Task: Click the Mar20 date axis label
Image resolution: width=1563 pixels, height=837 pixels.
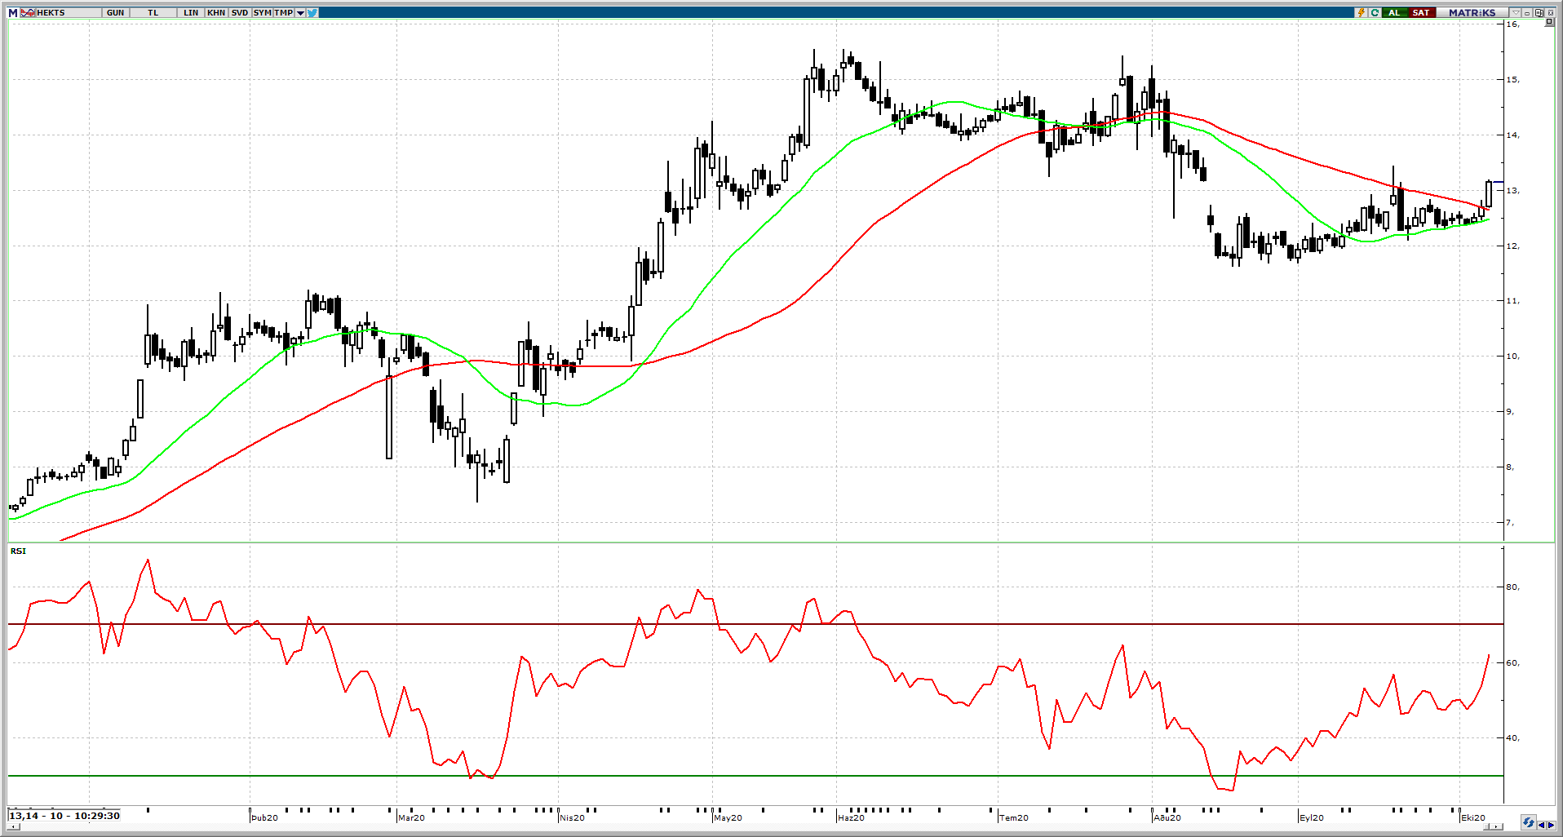Action: (411, 817)
